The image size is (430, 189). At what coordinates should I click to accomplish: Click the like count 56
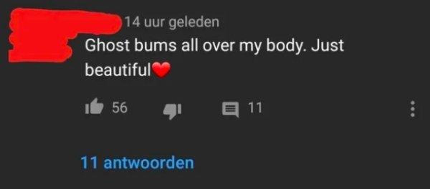click(120, 107)
